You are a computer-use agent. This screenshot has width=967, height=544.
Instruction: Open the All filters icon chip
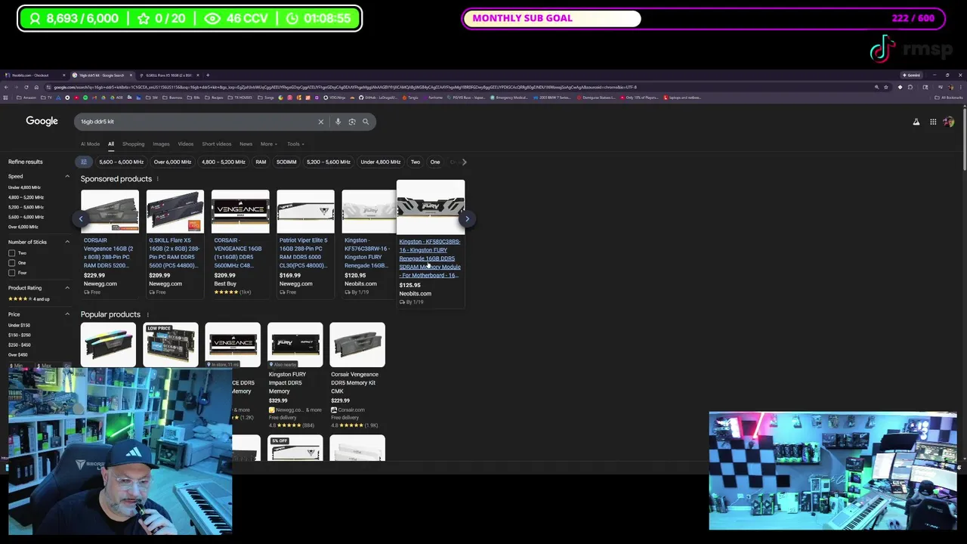coord(84,162)
